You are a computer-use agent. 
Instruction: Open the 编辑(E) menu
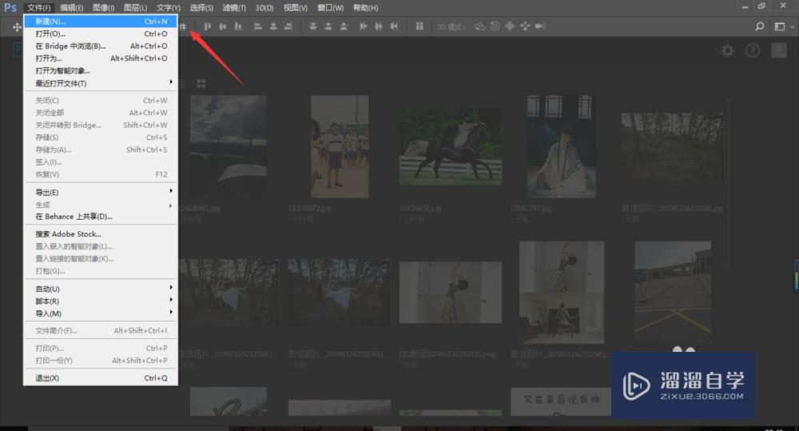pos(71,8)
